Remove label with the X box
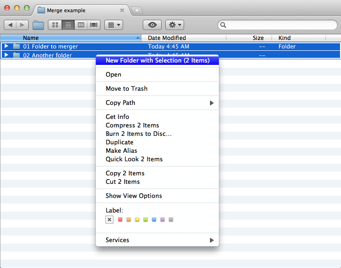Image resolution: width=341 pixels, height=268 pixels. pos(109,220)
